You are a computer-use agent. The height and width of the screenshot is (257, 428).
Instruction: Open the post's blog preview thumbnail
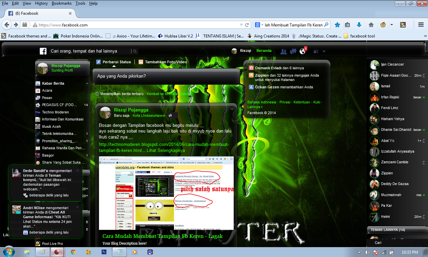pos(166,193)
